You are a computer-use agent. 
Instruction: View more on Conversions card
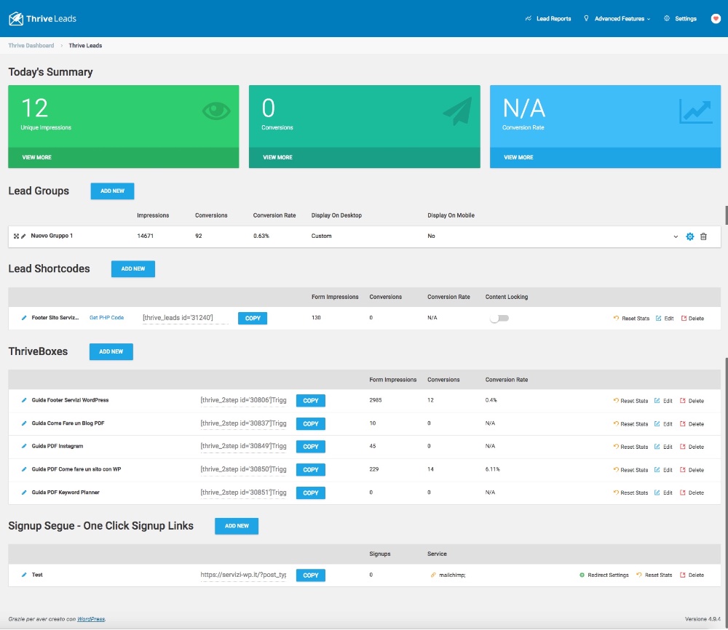(x=277, y=157)
